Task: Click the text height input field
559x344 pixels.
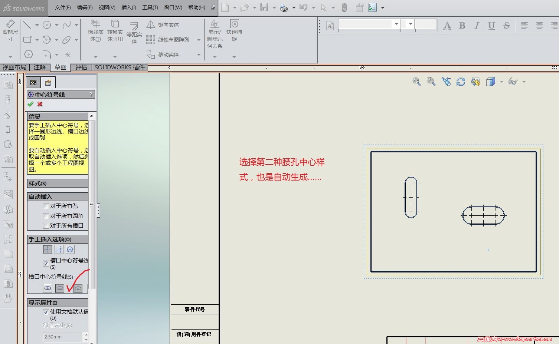Action: click(x=426, y=24)
